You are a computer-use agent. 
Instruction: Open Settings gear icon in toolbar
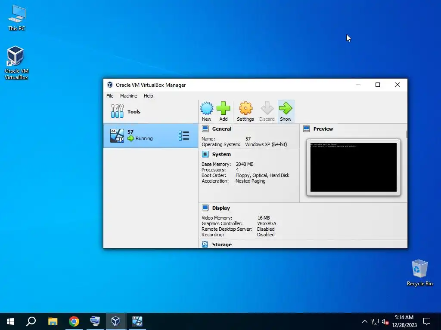click(245, 108)
